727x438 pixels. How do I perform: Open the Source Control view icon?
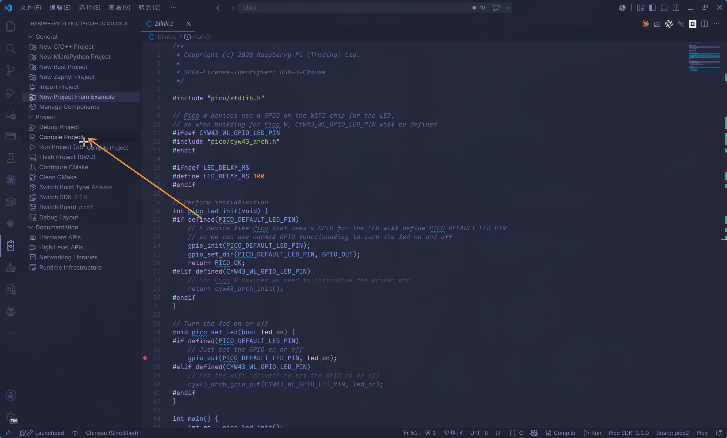[x=11, y=70]
